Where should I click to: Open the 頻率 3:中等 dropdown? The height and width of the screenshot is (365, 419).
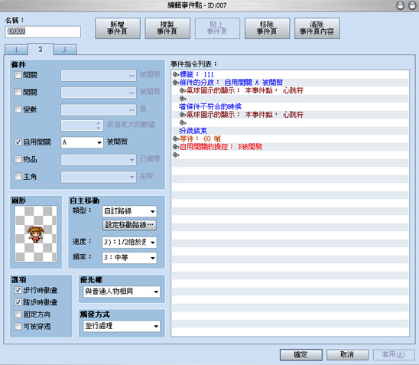[x=129, y=258]
